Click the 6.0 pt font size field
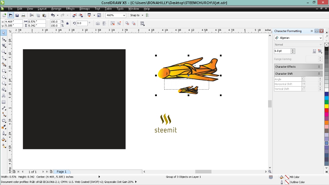329x185 pixels. (282, 51)
